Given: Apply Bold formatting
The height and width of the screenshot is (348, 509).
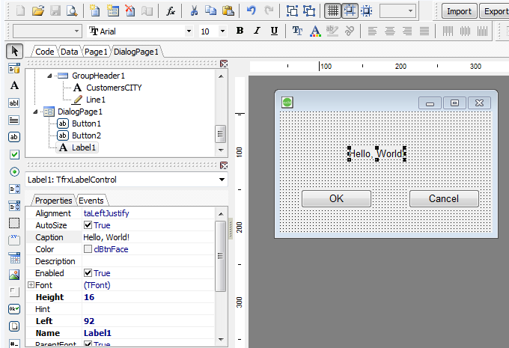Looking at the screenshot, I should (x=240, y=31).
